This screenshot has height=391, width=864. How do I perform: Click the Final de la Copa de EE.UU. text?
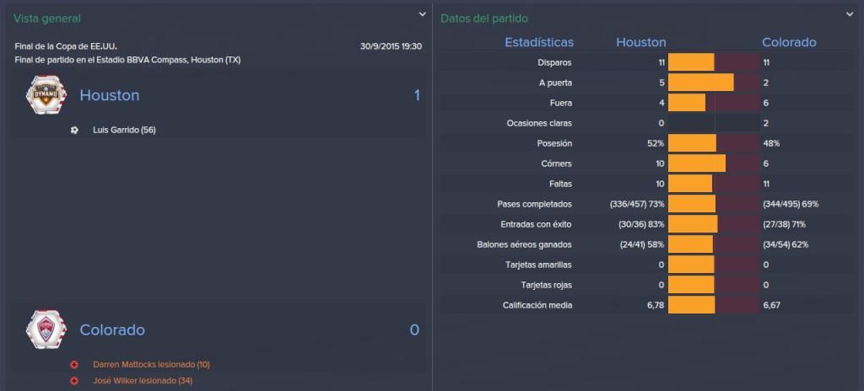[66, 46]
